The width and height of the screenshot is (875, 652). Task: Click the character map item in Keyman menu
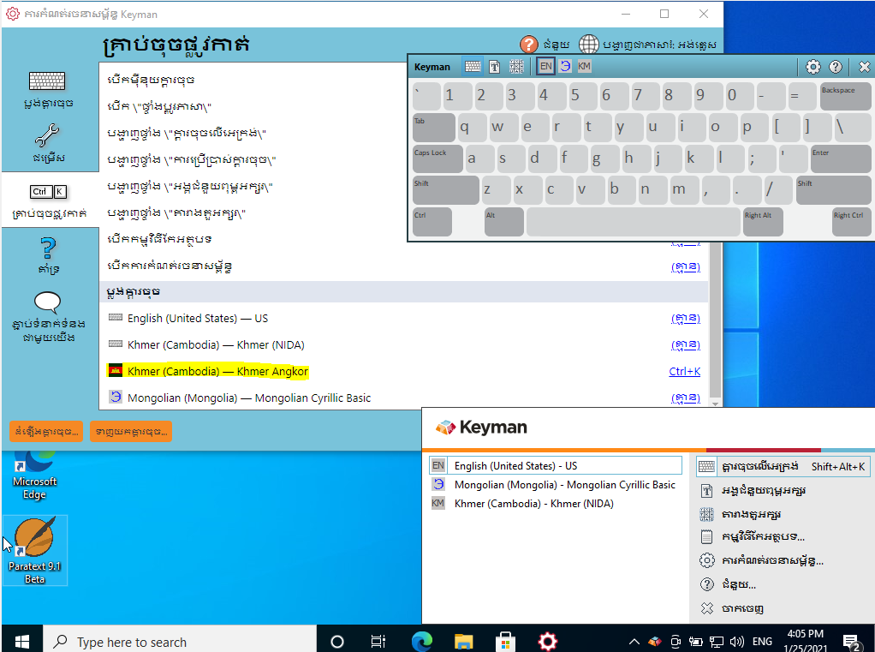(x=783, y=514)
